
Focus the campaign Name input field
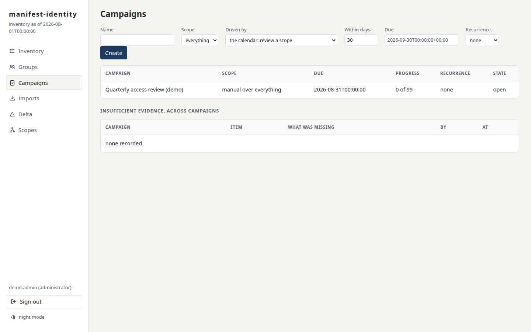tap(137, 40)
